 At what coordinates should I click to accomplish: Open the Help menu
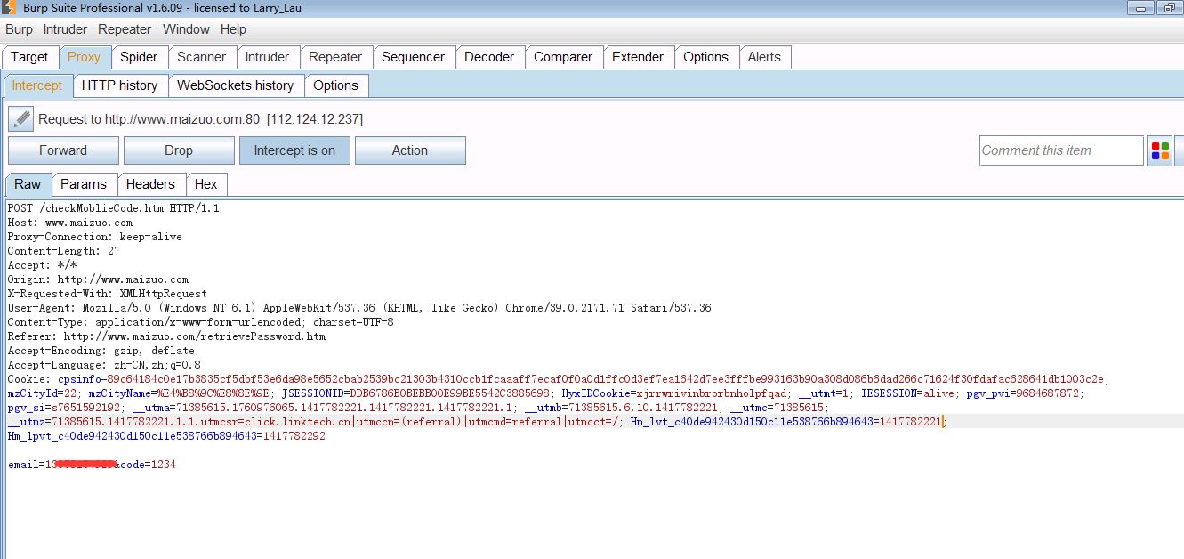(233, 29)
